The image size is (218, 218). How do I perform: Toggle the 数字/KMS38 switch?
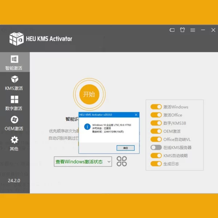coord(156,123)
